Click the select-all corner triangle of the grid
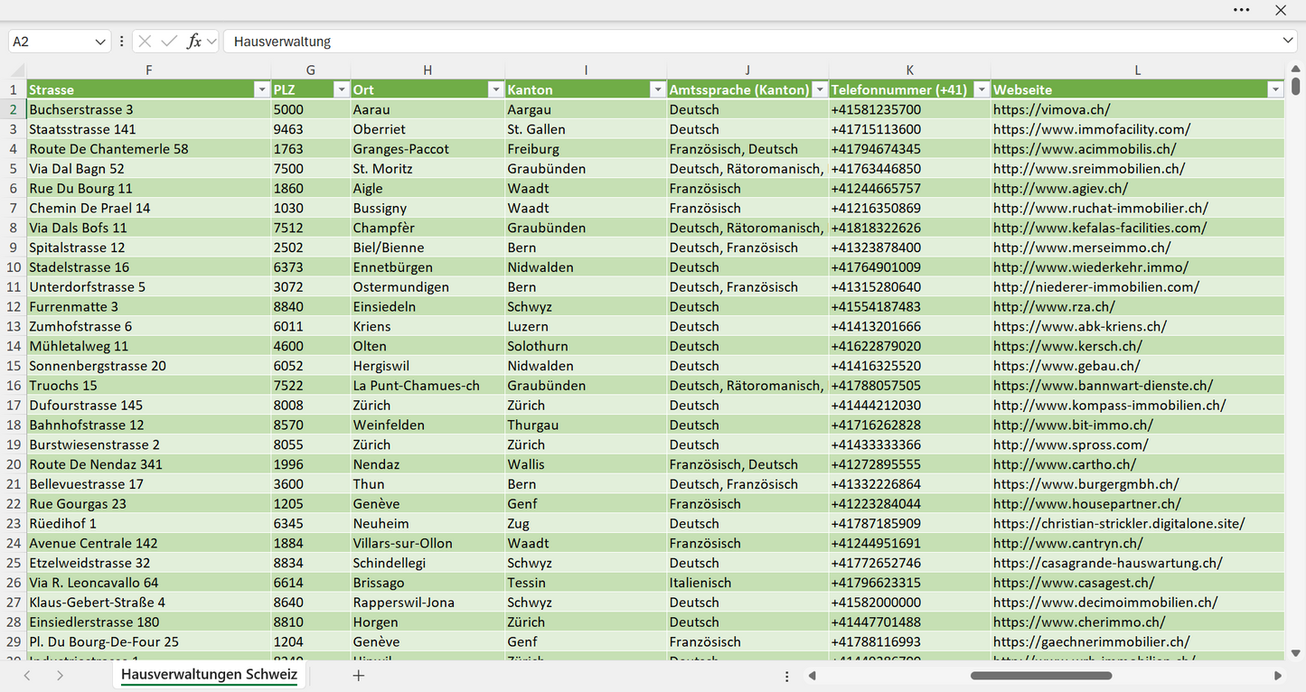Viewport: 1306px width, 692px height. point(17,70)
